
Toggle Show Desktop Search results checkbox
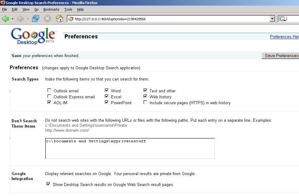click(48, 184)
